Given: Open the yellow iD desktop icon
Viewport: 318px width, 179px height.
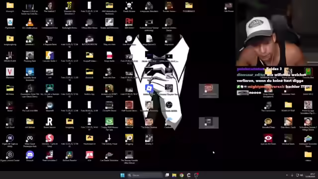Looking at the screenshot, I should click(x=129, y=138).
